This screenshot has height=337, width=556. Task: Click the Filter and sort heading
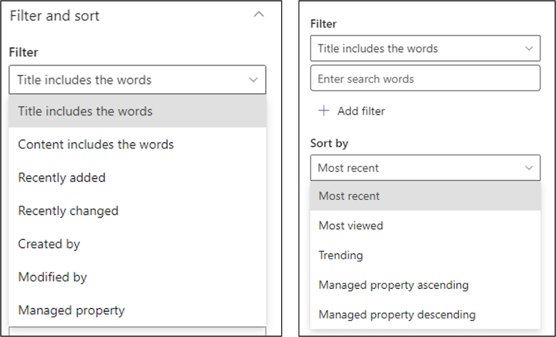(54, 16)
